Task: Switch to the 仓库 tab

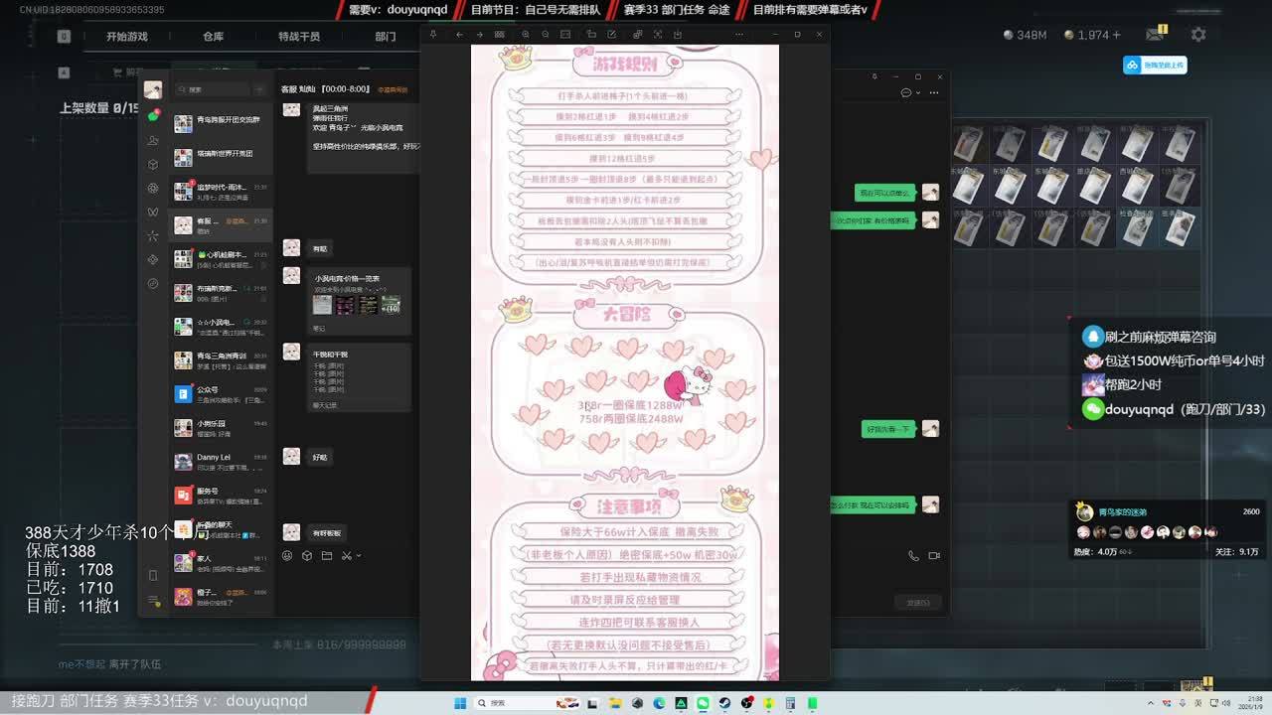Action: (x=213, y=37)
